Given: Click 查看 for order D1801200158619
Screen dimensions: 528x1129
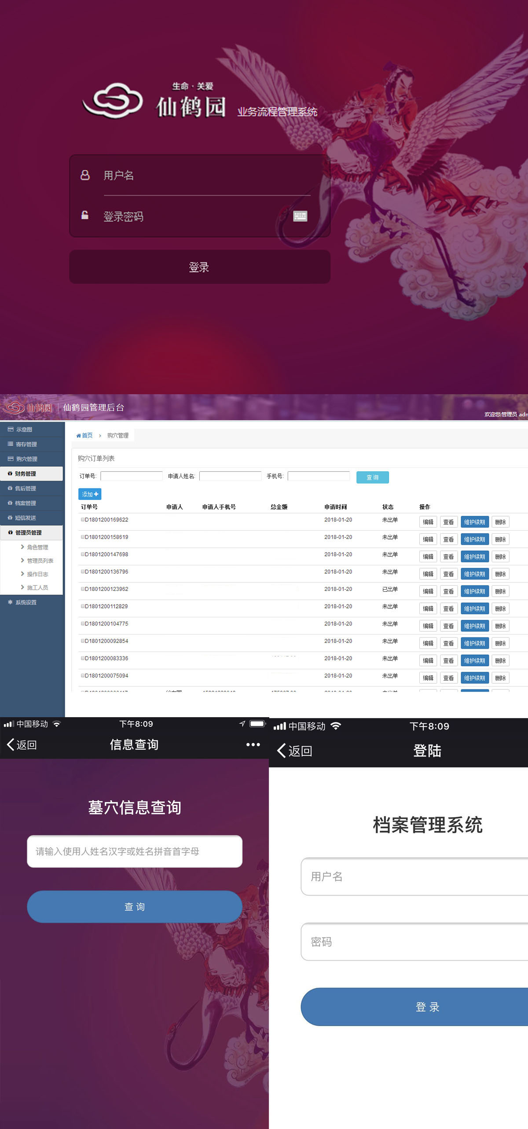Looking at the screenshot, I should [448, 539].
